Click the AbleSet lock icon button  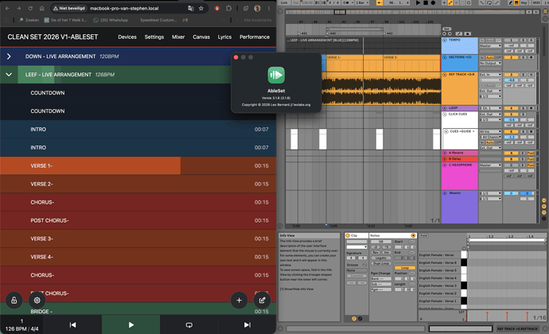14,300
